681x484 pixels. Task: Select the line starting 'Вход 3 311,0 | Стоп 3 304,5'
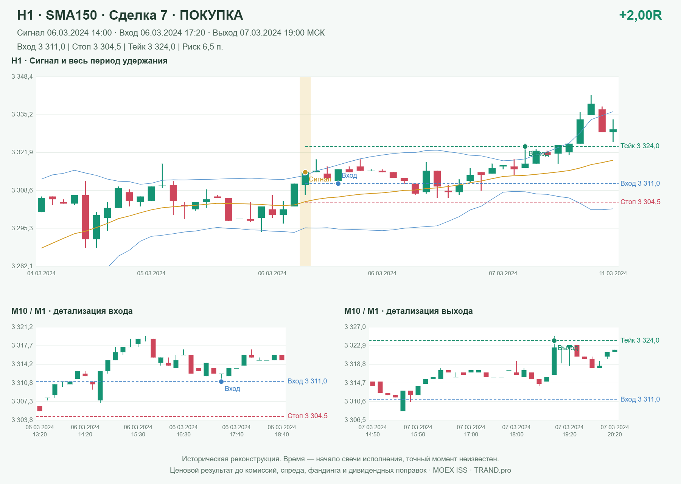(x=120, y=47)
